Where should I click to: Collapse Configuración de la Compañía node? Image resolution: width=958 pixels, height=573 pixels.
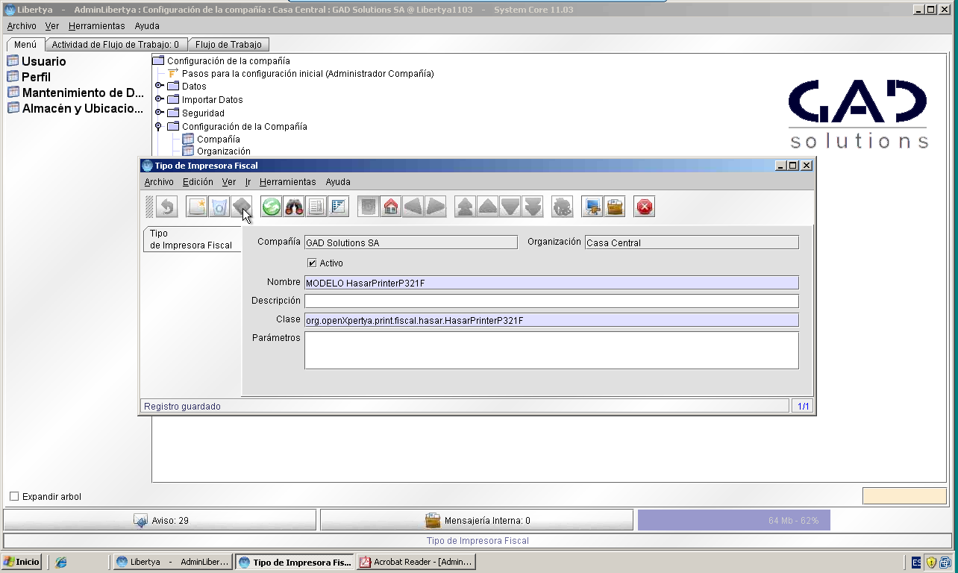click(159, 126)
